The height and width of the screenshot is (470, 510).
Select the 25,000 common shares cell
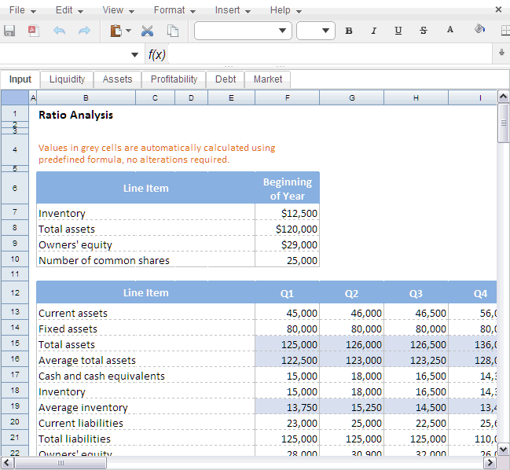tap(287, 260)
